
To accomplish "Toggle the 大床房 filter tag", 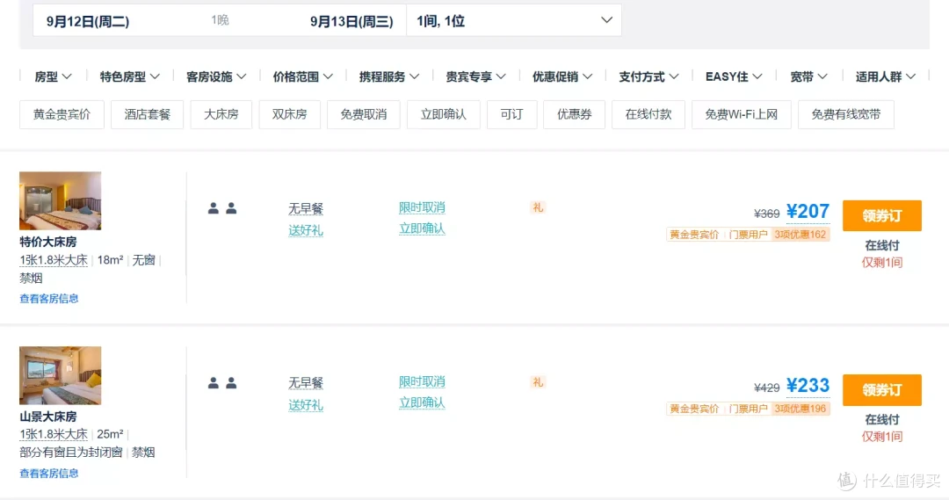I will pos(221,114).
